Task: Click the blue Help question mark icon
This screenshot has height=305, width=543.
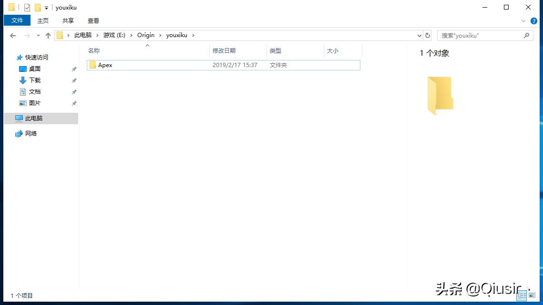Action: click(533, 20)
